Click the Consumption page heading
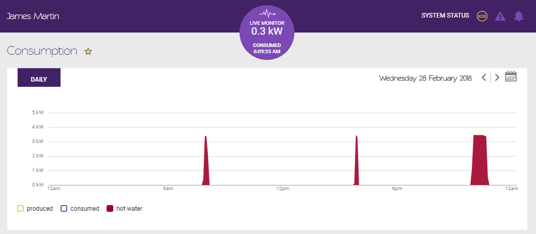This screenshot has width=536, height=234. pos(42,51)
